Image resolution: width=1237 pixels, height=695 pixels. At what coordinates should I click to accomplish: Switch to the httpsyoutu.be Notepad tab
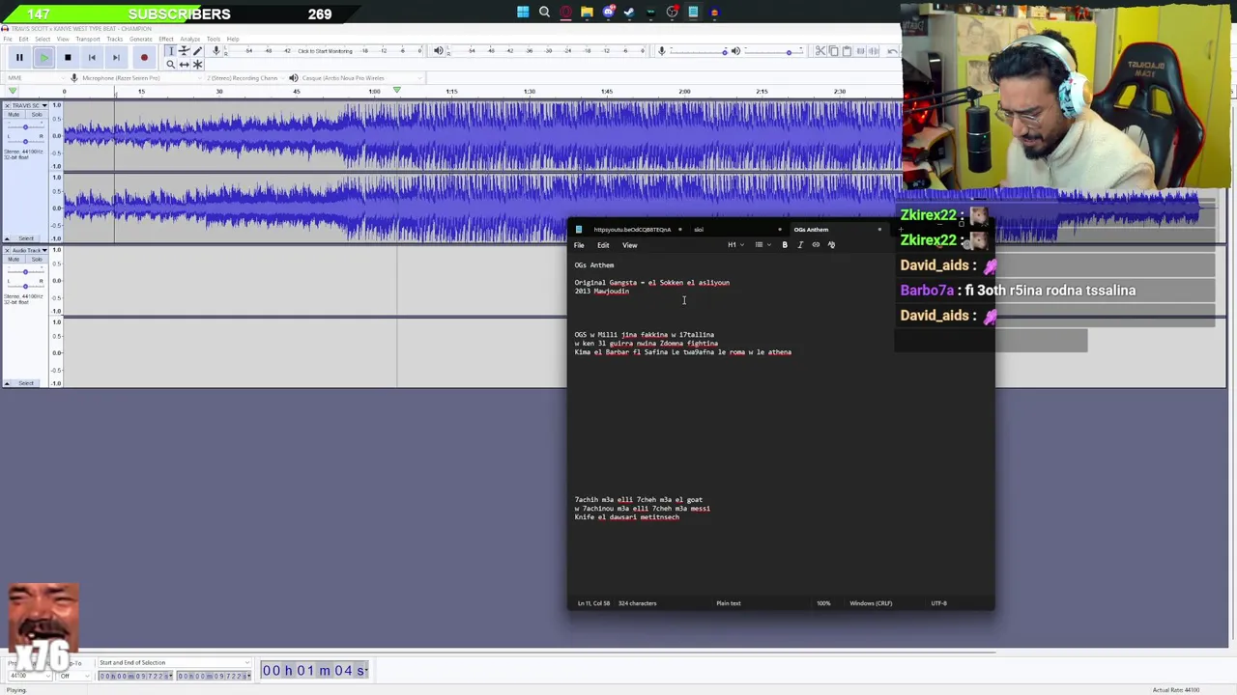click(632, 230)
